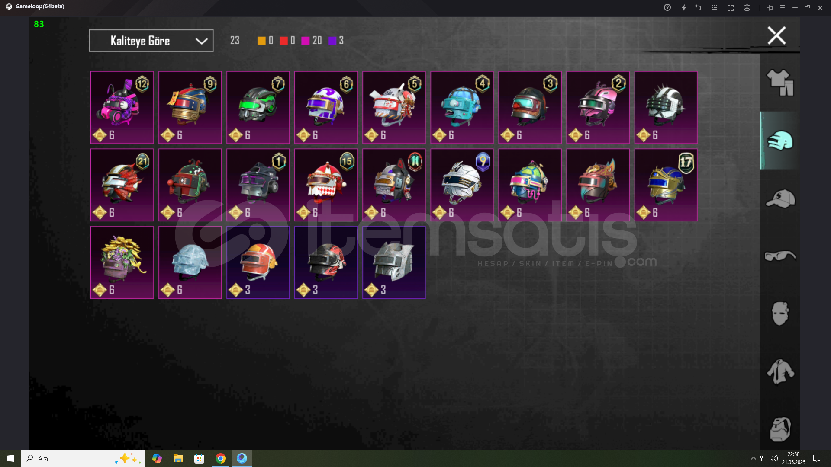831x467 pixels.
Task: Click the taskbar Ara search field
Action: coord(83,458)
